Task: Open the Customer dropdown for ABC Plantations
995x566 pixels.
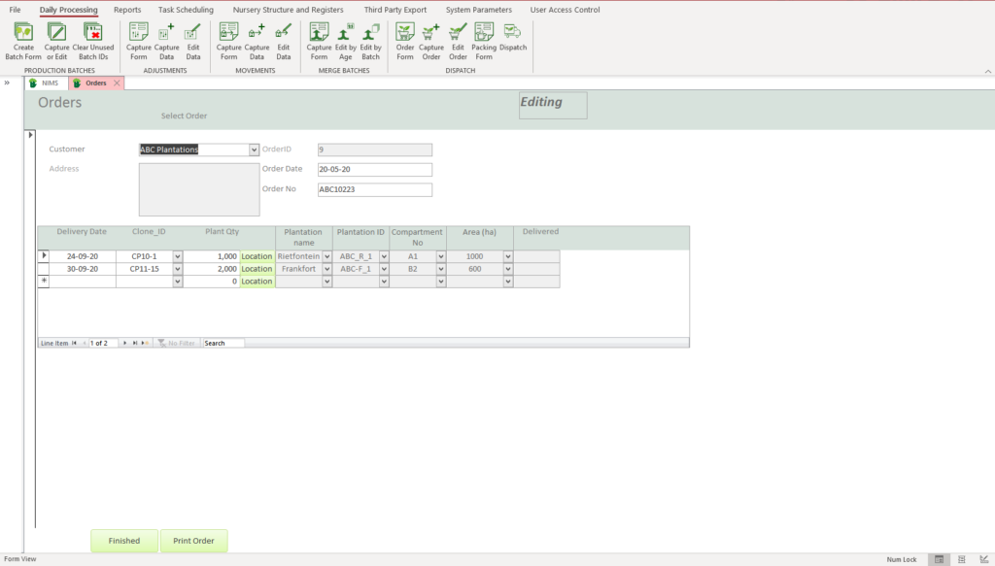Action: coord(255,150)
